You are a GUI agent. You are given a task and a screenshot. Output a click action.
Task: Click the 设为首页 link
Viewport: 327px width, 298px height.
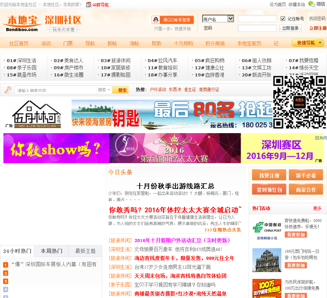click(278, 4)
